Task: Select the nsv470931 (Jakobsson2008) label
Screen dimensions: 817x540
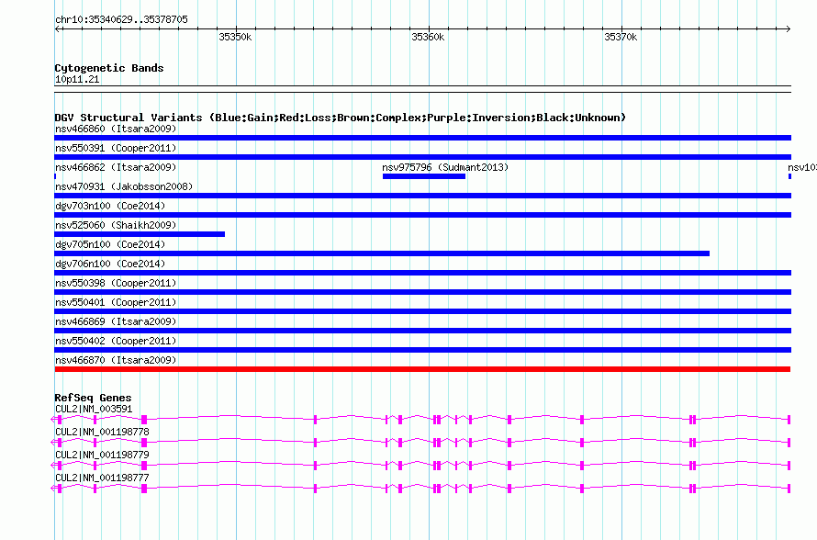Action: (124, 186)
